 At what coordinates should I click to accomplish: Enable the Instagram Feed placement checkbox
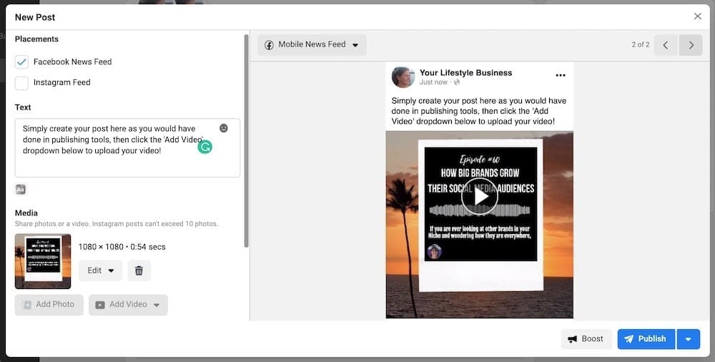pyautogui.click(x=21, y=82)
